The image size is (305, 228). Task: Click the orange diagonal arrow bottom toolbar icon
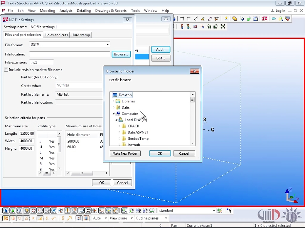pos(69,218)
